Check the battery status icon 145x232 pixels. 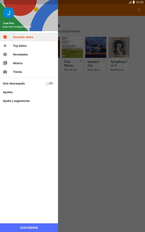pos(134,2)
